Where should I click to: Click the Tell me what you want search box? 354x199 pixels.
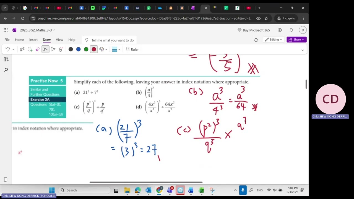tap(109, 40)
